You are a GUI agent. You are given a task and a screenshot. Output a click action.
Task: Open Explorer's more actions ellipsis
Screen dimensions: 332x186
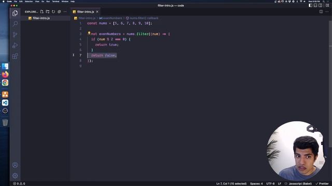(x=65, y=11)
